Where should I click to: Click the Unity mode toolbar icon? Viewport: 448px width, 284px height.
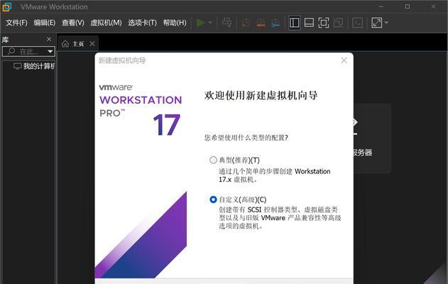(338, 23)
